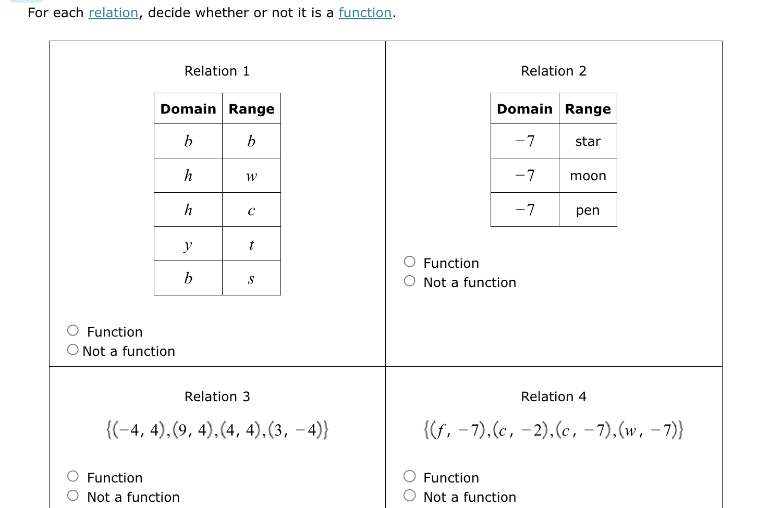Image resolution: width=770 pixels, height=508 pixels.
Task: Select Function for Relation 4
Action: point(410,476)
